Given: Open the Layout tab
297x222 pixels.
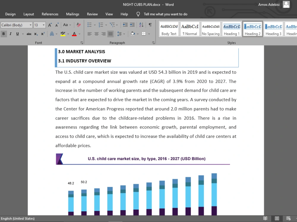Looking at the screenshot, I should [29, 14].
